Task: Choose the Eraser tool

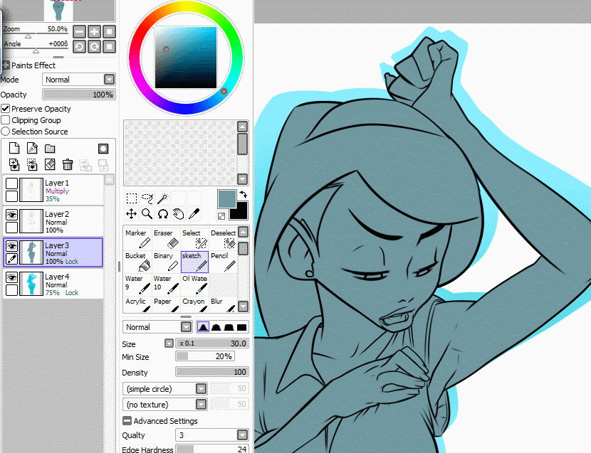Action: pyautogui.click(x=166, y=239)
